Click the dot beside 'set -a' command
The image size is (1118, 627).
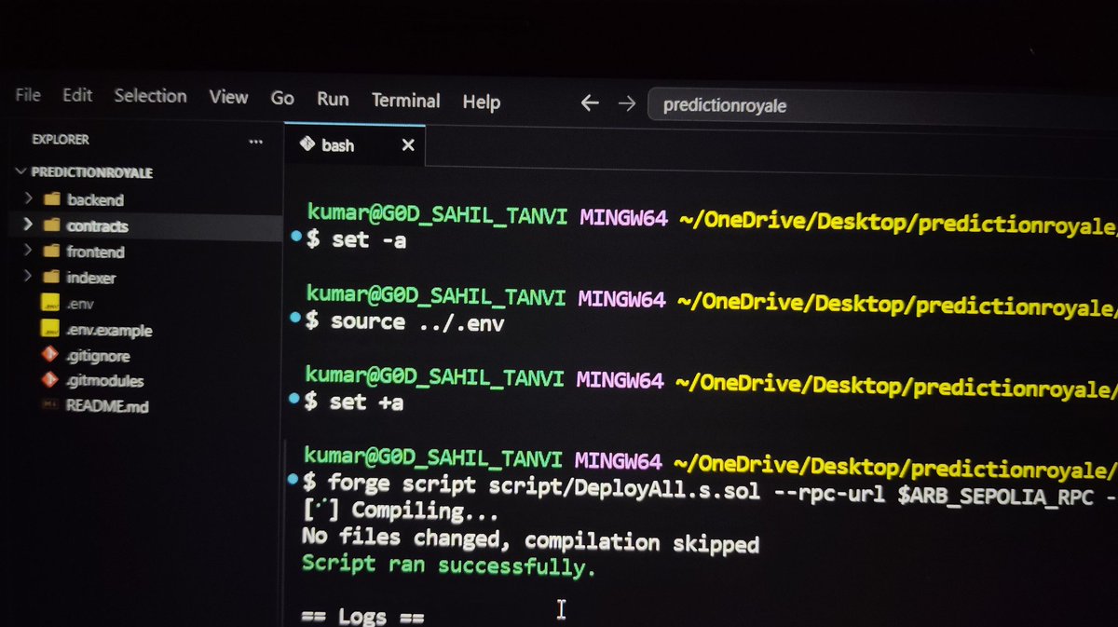pyautogui.click(x=296, y=238)
